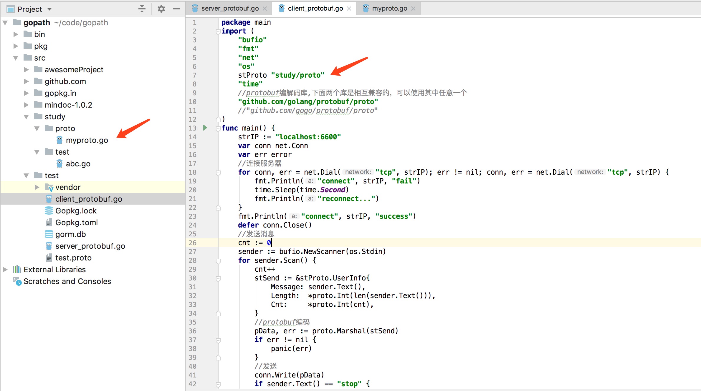Expand the vendor folder

[x=37, y=187]
